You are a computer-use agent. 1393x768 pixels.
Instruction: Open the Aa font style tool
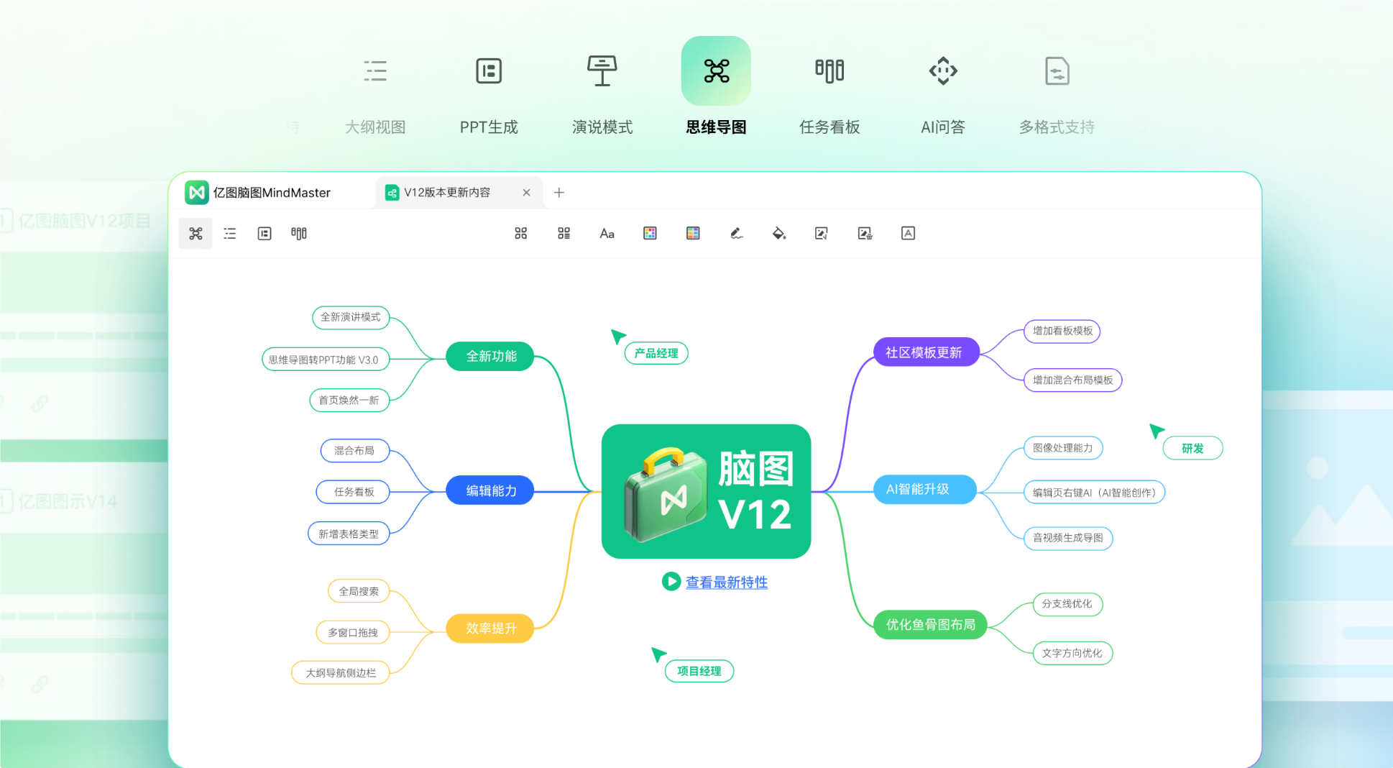tap(607, 233)
